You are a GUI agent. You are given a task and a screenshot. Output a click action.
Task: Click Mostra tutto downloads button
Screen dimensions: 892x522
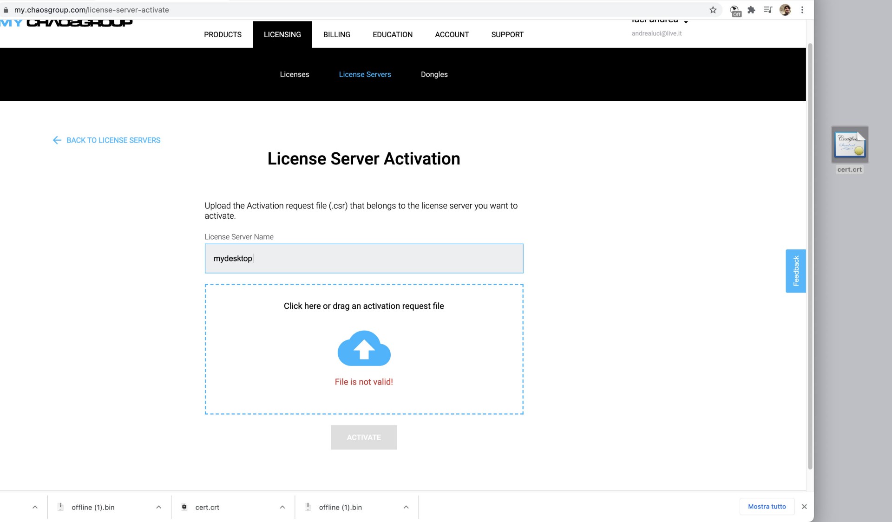[x=767, y=507]
